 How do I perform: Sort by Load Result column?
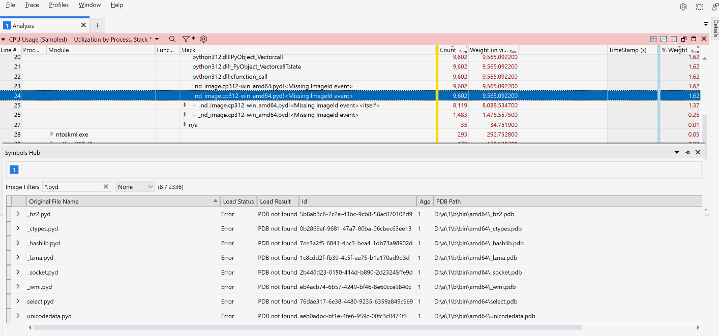pyautogui.click(x=277, y=201)
